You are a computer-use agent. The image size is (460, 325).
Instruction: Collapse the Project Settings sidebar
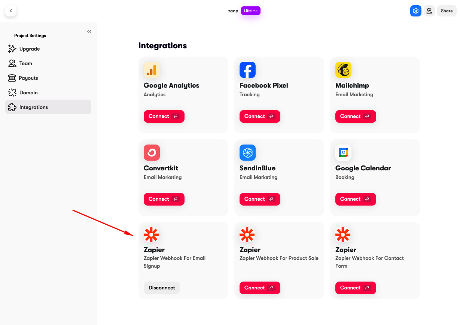click(89, 31)
